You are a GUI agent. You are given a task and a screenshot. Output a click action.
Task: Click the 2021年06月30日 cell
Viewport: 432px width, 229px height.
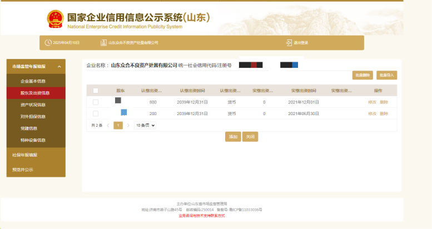click(304, 113)
